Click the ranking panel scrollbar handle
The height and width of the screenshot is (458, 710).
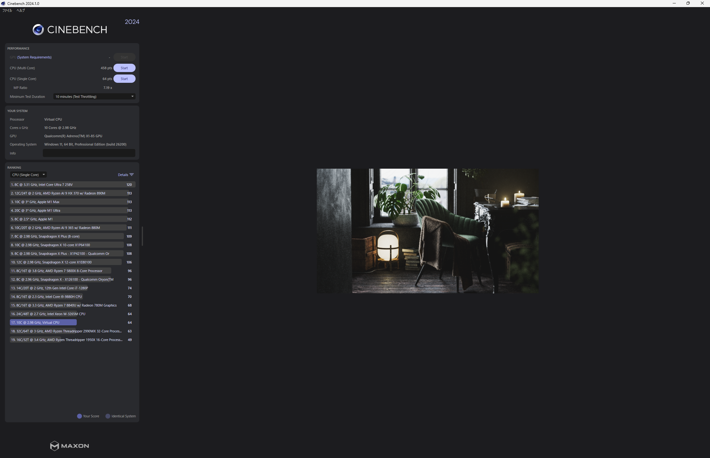coord(142,236)
